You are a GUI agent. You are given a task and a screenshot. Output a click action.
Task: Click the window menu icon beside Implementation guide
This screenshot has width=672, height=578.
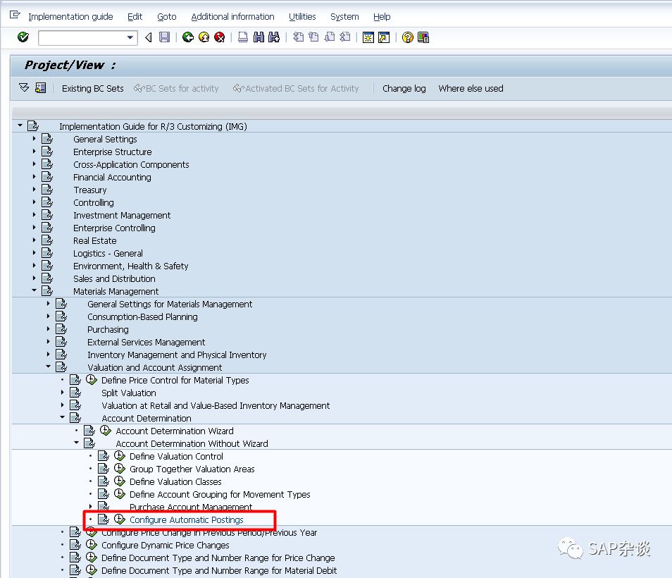pos(15,16)
